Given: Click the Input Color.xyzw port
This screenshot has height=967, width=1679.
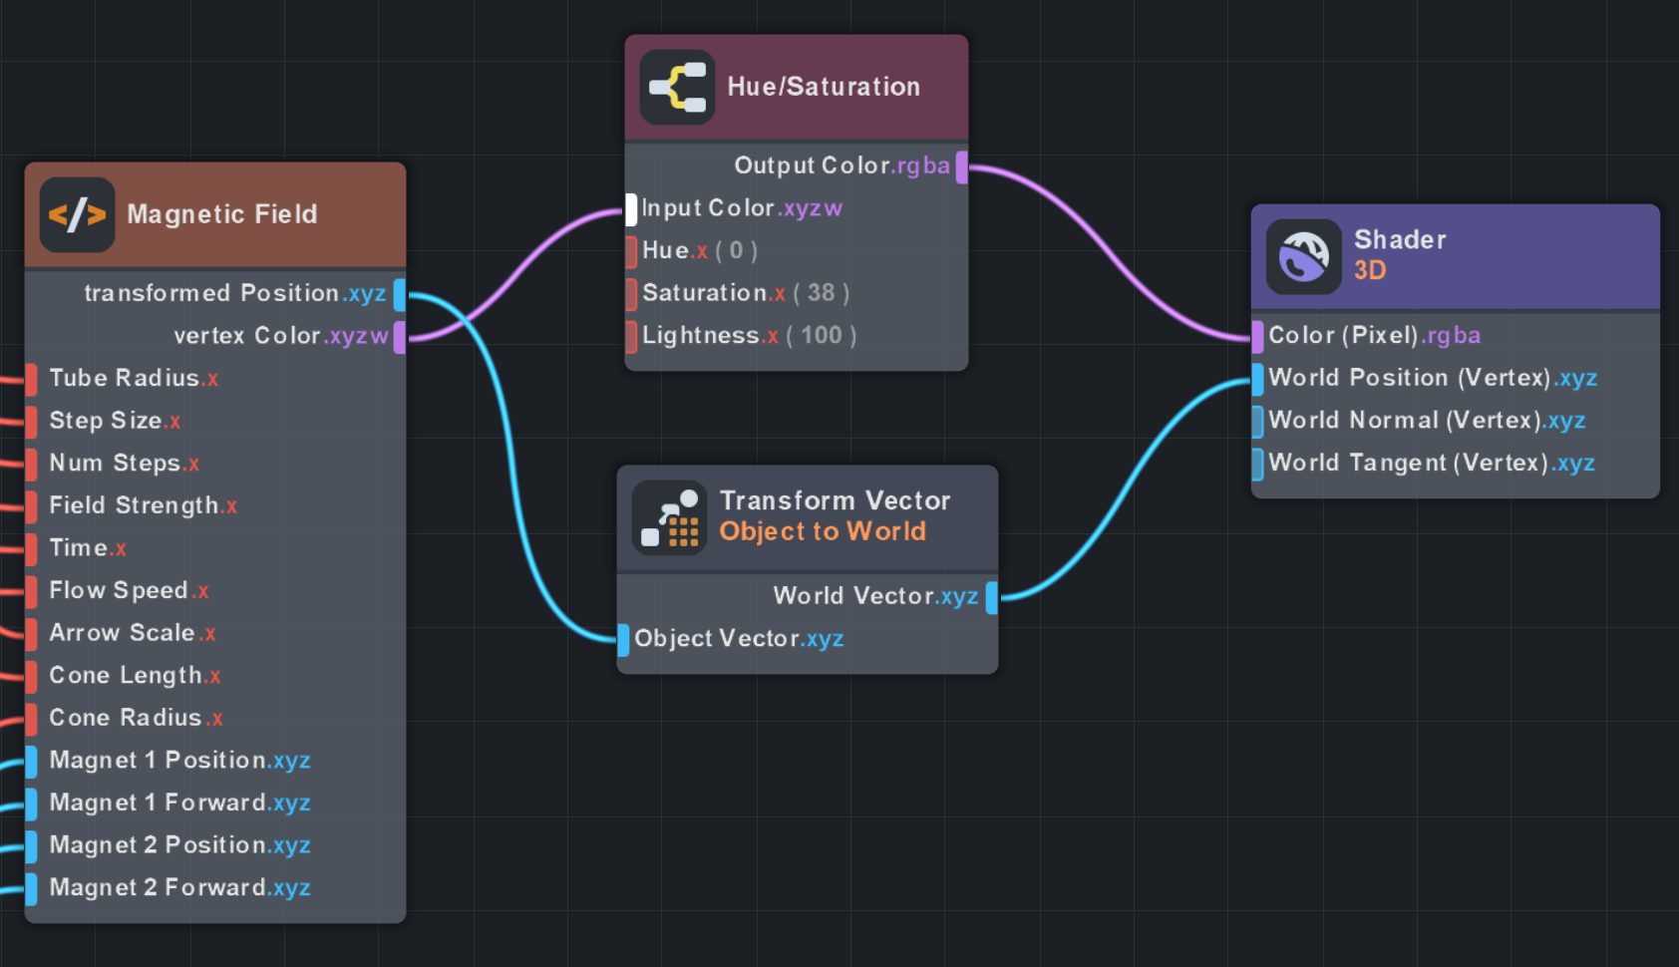Looking at the screenshot, I should coord(629,208).
